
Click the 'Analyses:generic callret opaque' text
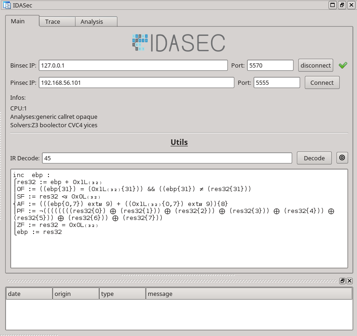(54, 117)
